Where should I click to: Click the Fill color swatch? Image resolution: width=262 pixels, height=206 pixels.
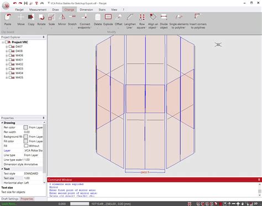[x=26, y=141]
